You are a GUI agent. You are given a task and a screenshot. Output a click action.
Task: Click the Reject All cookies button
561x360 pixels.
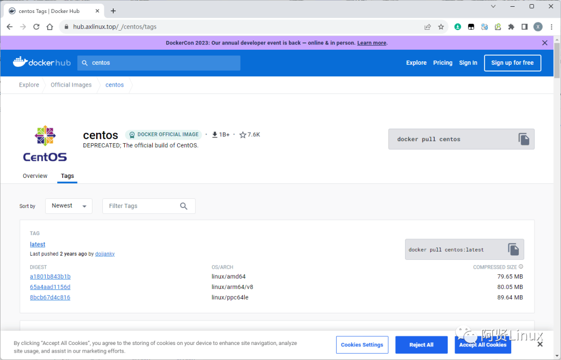pyautogui.click(x=421, y=344)
